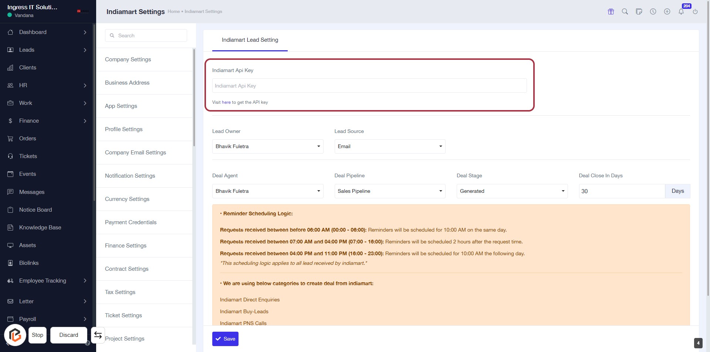Image resolution: width=710 pixels, height=352 pixels.
Task: Open the Lead Source dropdown
Action: coord(390,146)
